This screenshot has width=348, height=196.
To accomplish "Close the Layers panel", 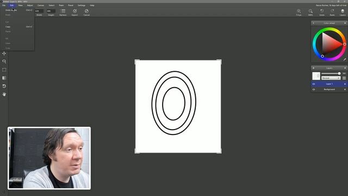I will point(345,68).
